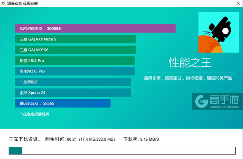This screenshot has width=243, height=159.
Task: Click the 正在下载资源 status text
Action: [25, 139]
